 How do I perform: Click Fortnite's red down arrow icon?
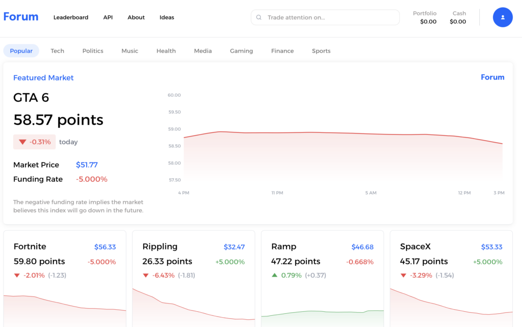(17, 276)
